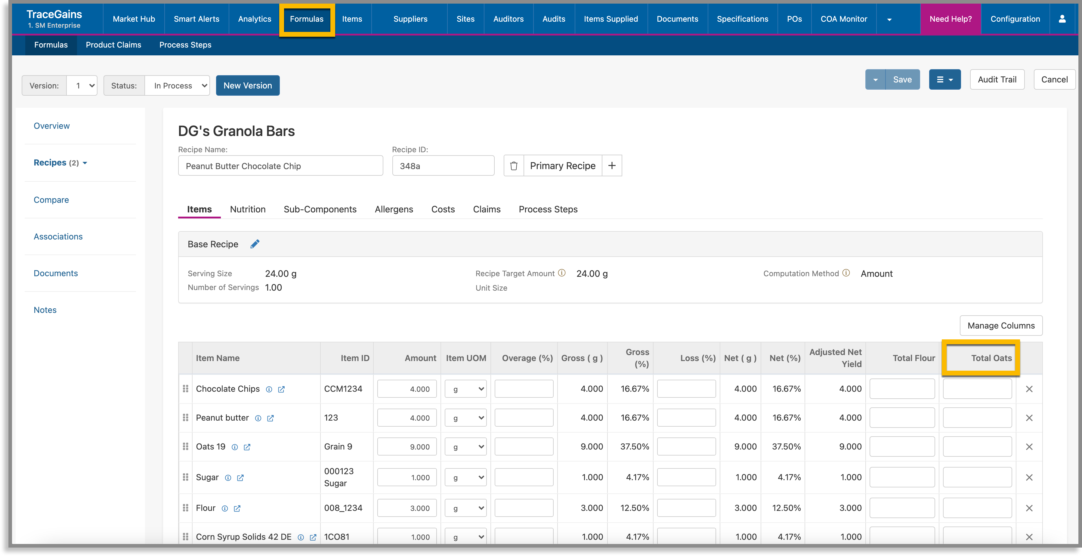The height and width of the screenshot is (556, 1082).
Task: Click the trash icon beside Primary Recipe
Action: point(513,166)
